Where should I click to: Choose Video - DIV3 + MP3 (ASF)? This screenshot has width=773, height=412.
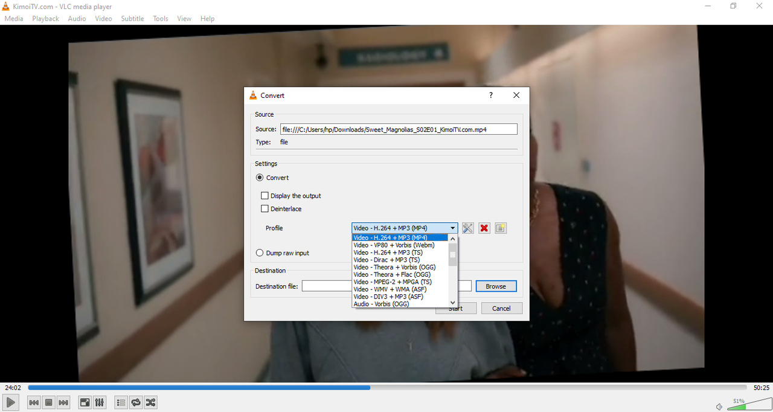(400, 297)
